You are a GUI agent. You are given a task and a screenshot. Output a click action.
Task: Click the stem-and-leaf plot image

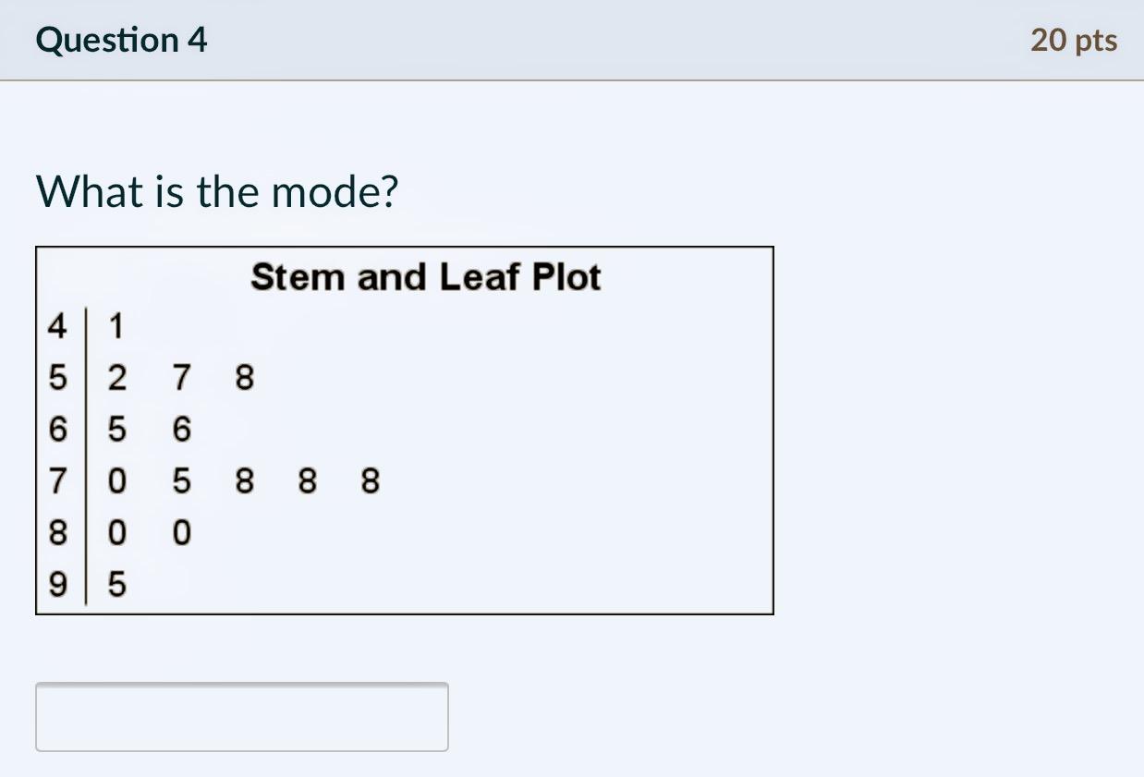pos(405,431)
